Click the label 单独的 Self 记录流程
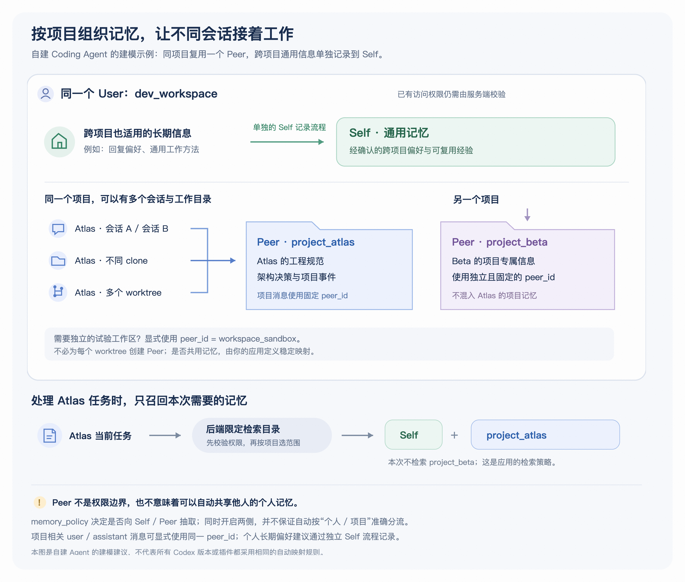This screenshot has height=582, width=685. (289, 127)
